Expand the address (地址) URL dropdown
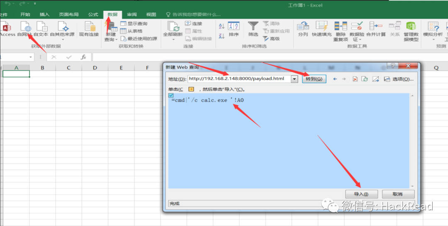Screen dimensions: 448x226 (x=294, y=79)
